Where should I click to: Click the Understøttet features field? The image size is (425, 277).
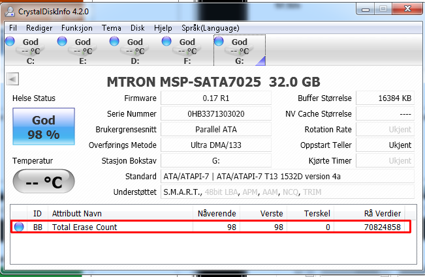288,192
